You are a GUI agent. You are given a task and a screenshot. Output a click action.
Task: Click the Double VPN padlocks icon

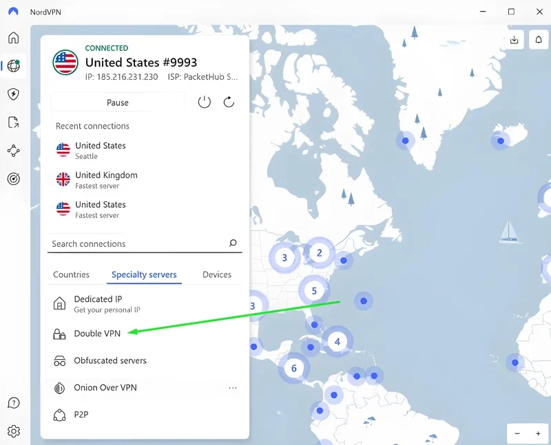(x=59, y=334)
